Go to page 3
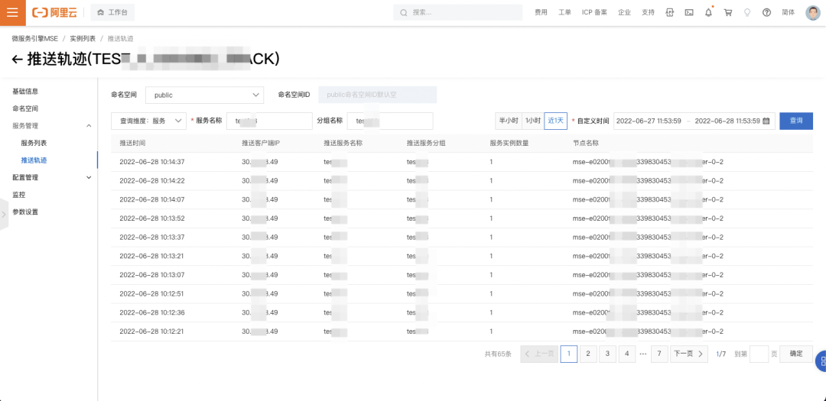The height and width of the screenshot is (401, 826). [607, 354]
